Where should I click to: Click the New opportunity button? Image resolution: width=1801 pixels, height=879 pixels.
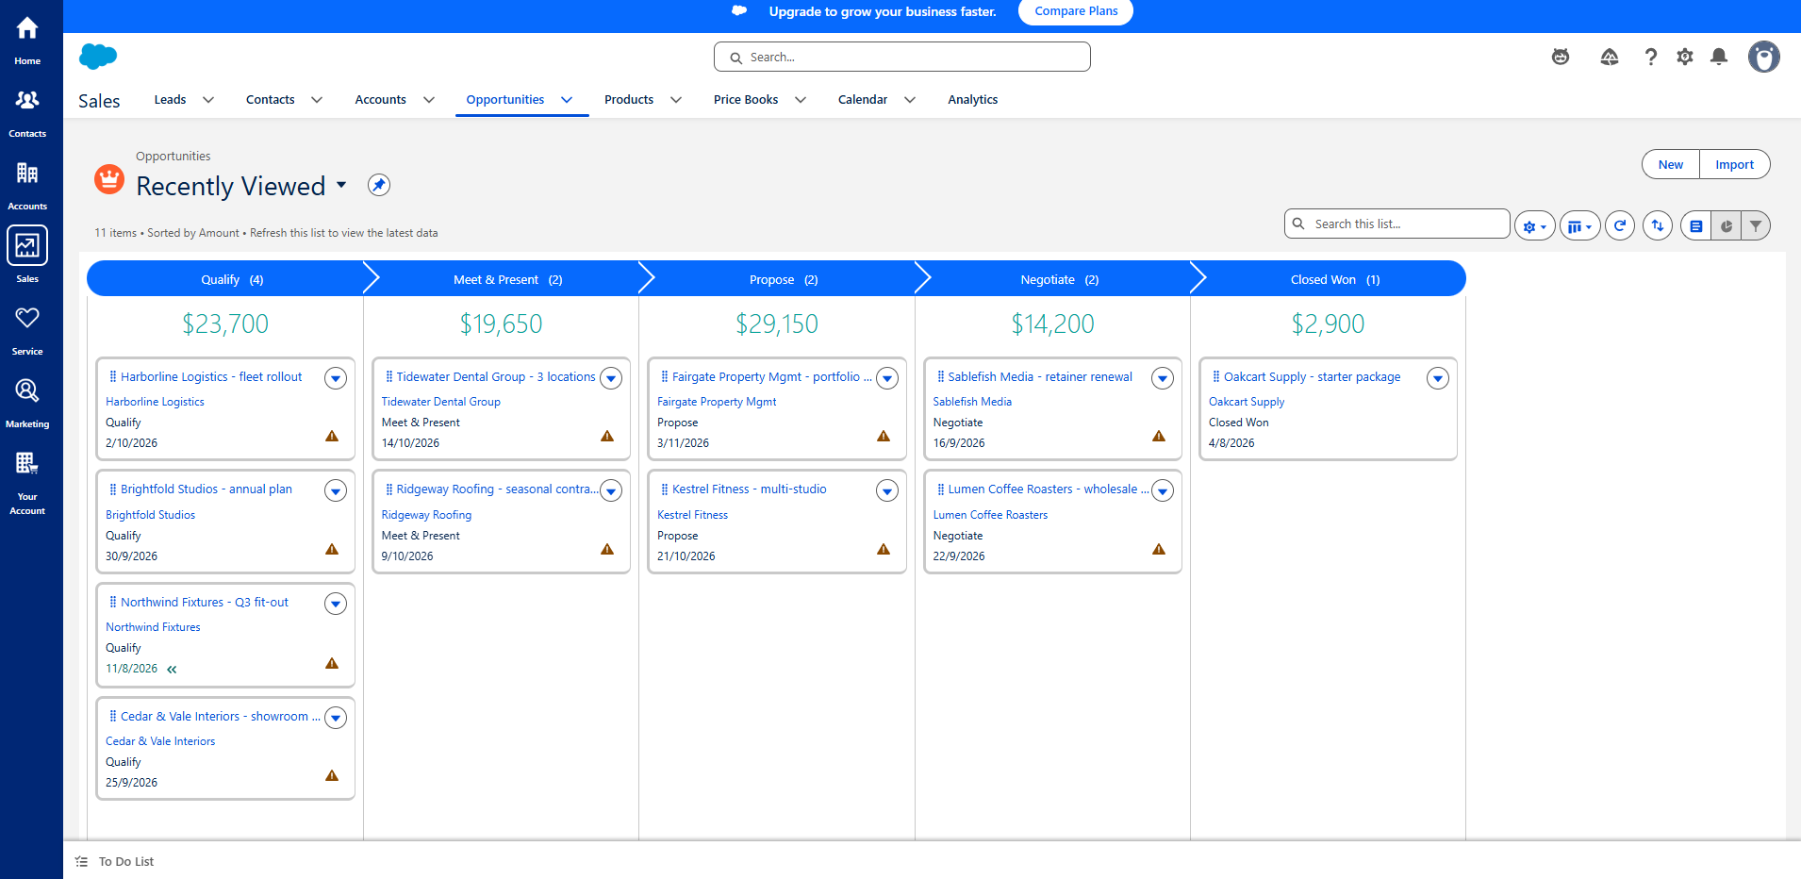(1671, 164)
